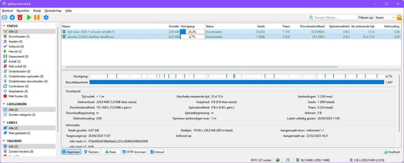Filter by Niet actief (0) status

[x=29, y=67]
